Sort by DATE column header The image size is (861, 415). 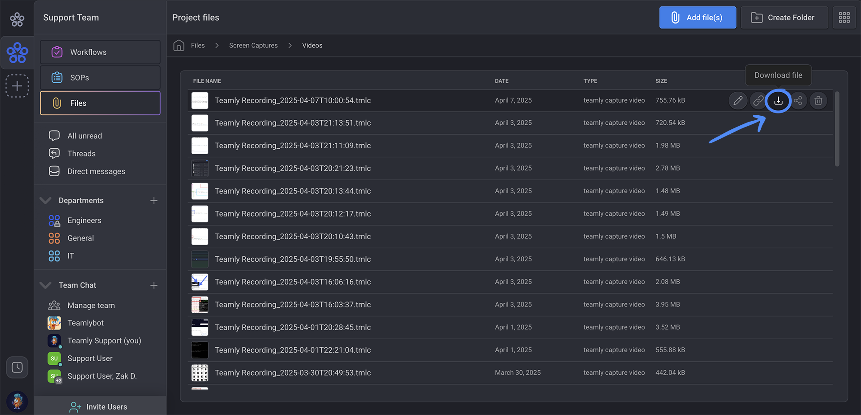point(502,81)
